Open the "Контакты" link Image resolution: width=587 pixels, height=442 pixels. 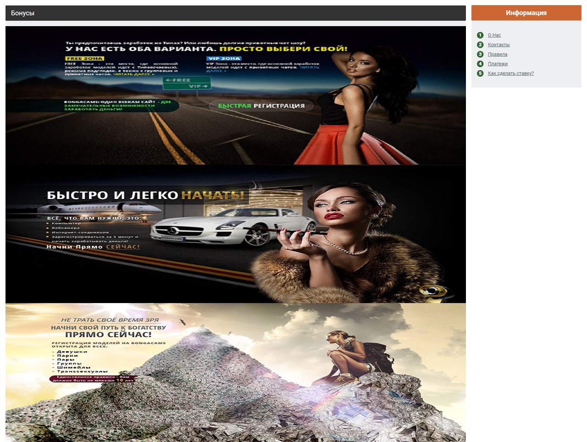[x=498, y=45]
